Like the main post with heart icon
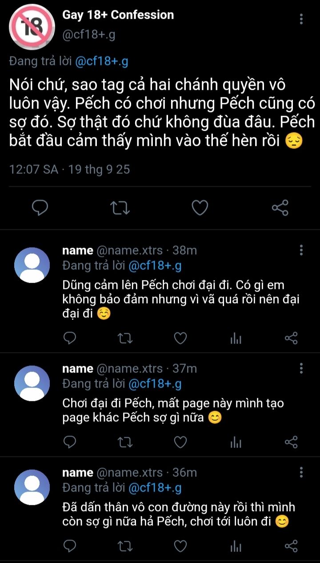This screenshot has height=563, width=320. [200, 208]
